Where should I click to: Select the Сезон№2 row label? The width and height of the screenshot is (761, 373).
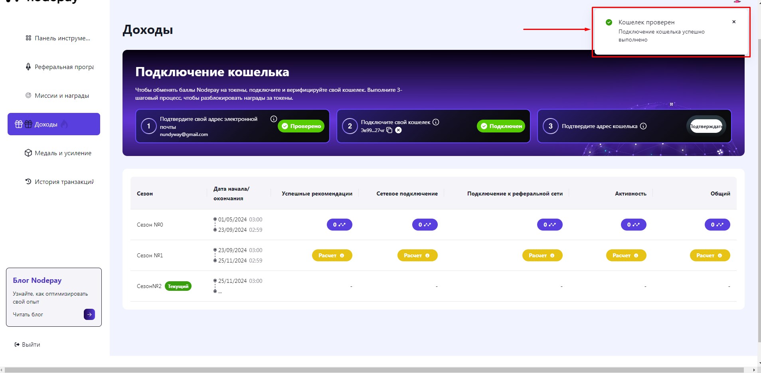pos(149,286)
